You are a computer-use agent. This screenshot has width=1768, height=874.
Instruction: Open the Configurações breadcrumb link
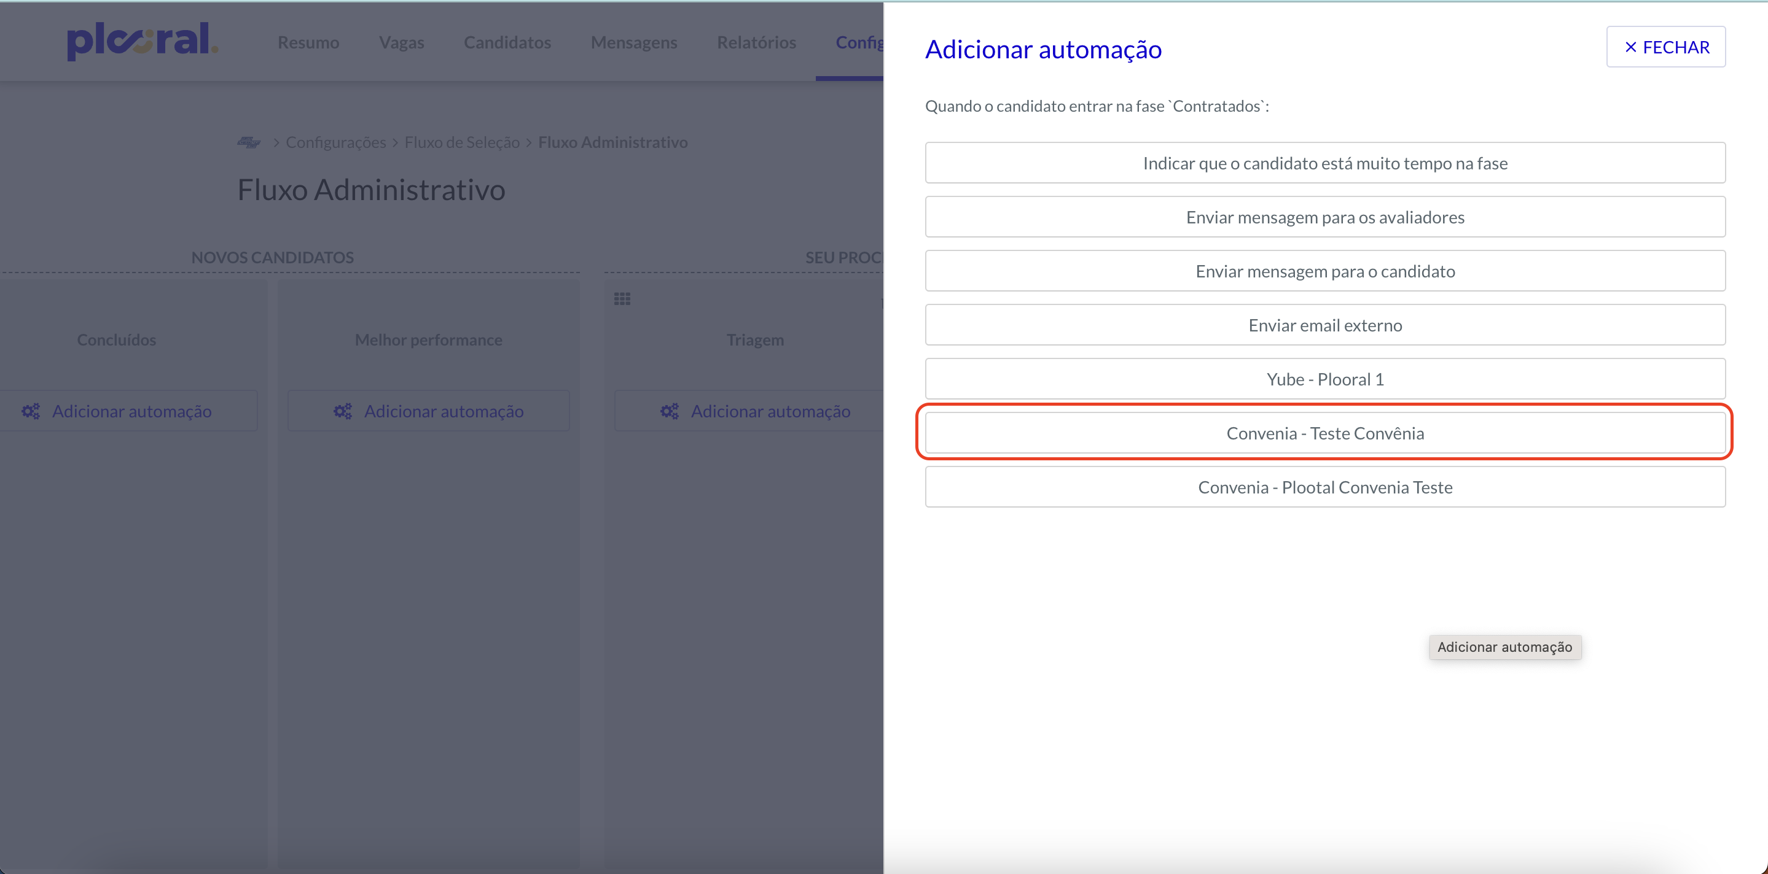[x=335, y=142]
